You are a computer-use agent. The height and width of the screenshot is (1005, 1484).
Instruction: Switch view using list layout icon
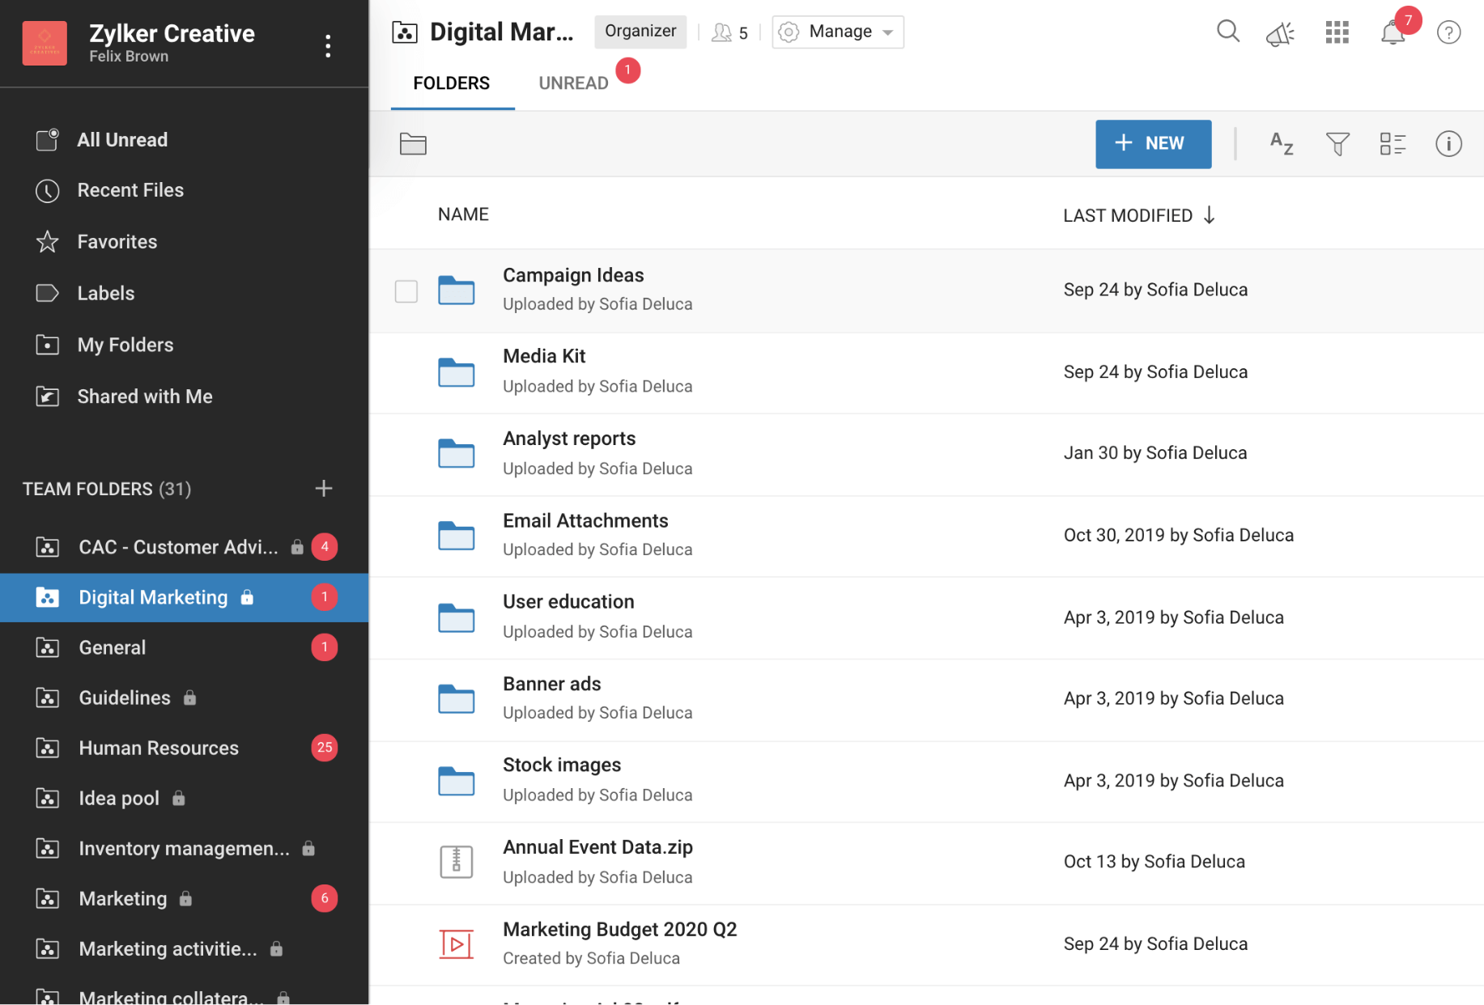[1393, 144]
